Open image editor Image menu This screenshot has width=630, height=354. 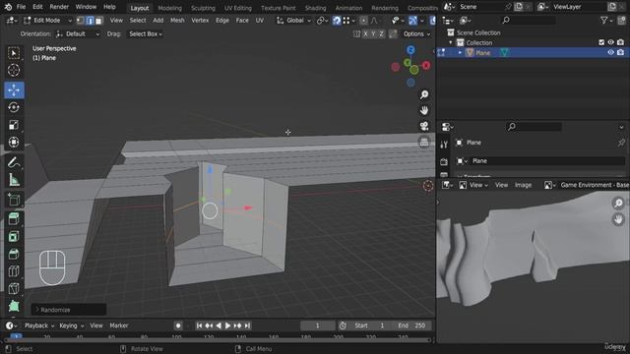(x=523, y=185)
